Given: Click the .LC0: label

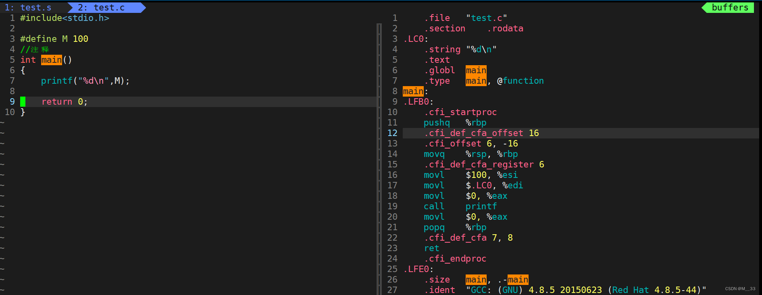Looking at the screenshot, I should 415,39.
